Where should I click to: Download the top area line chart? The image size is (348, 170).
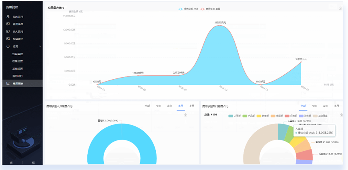pyautogui.click(x=340, y=8)
